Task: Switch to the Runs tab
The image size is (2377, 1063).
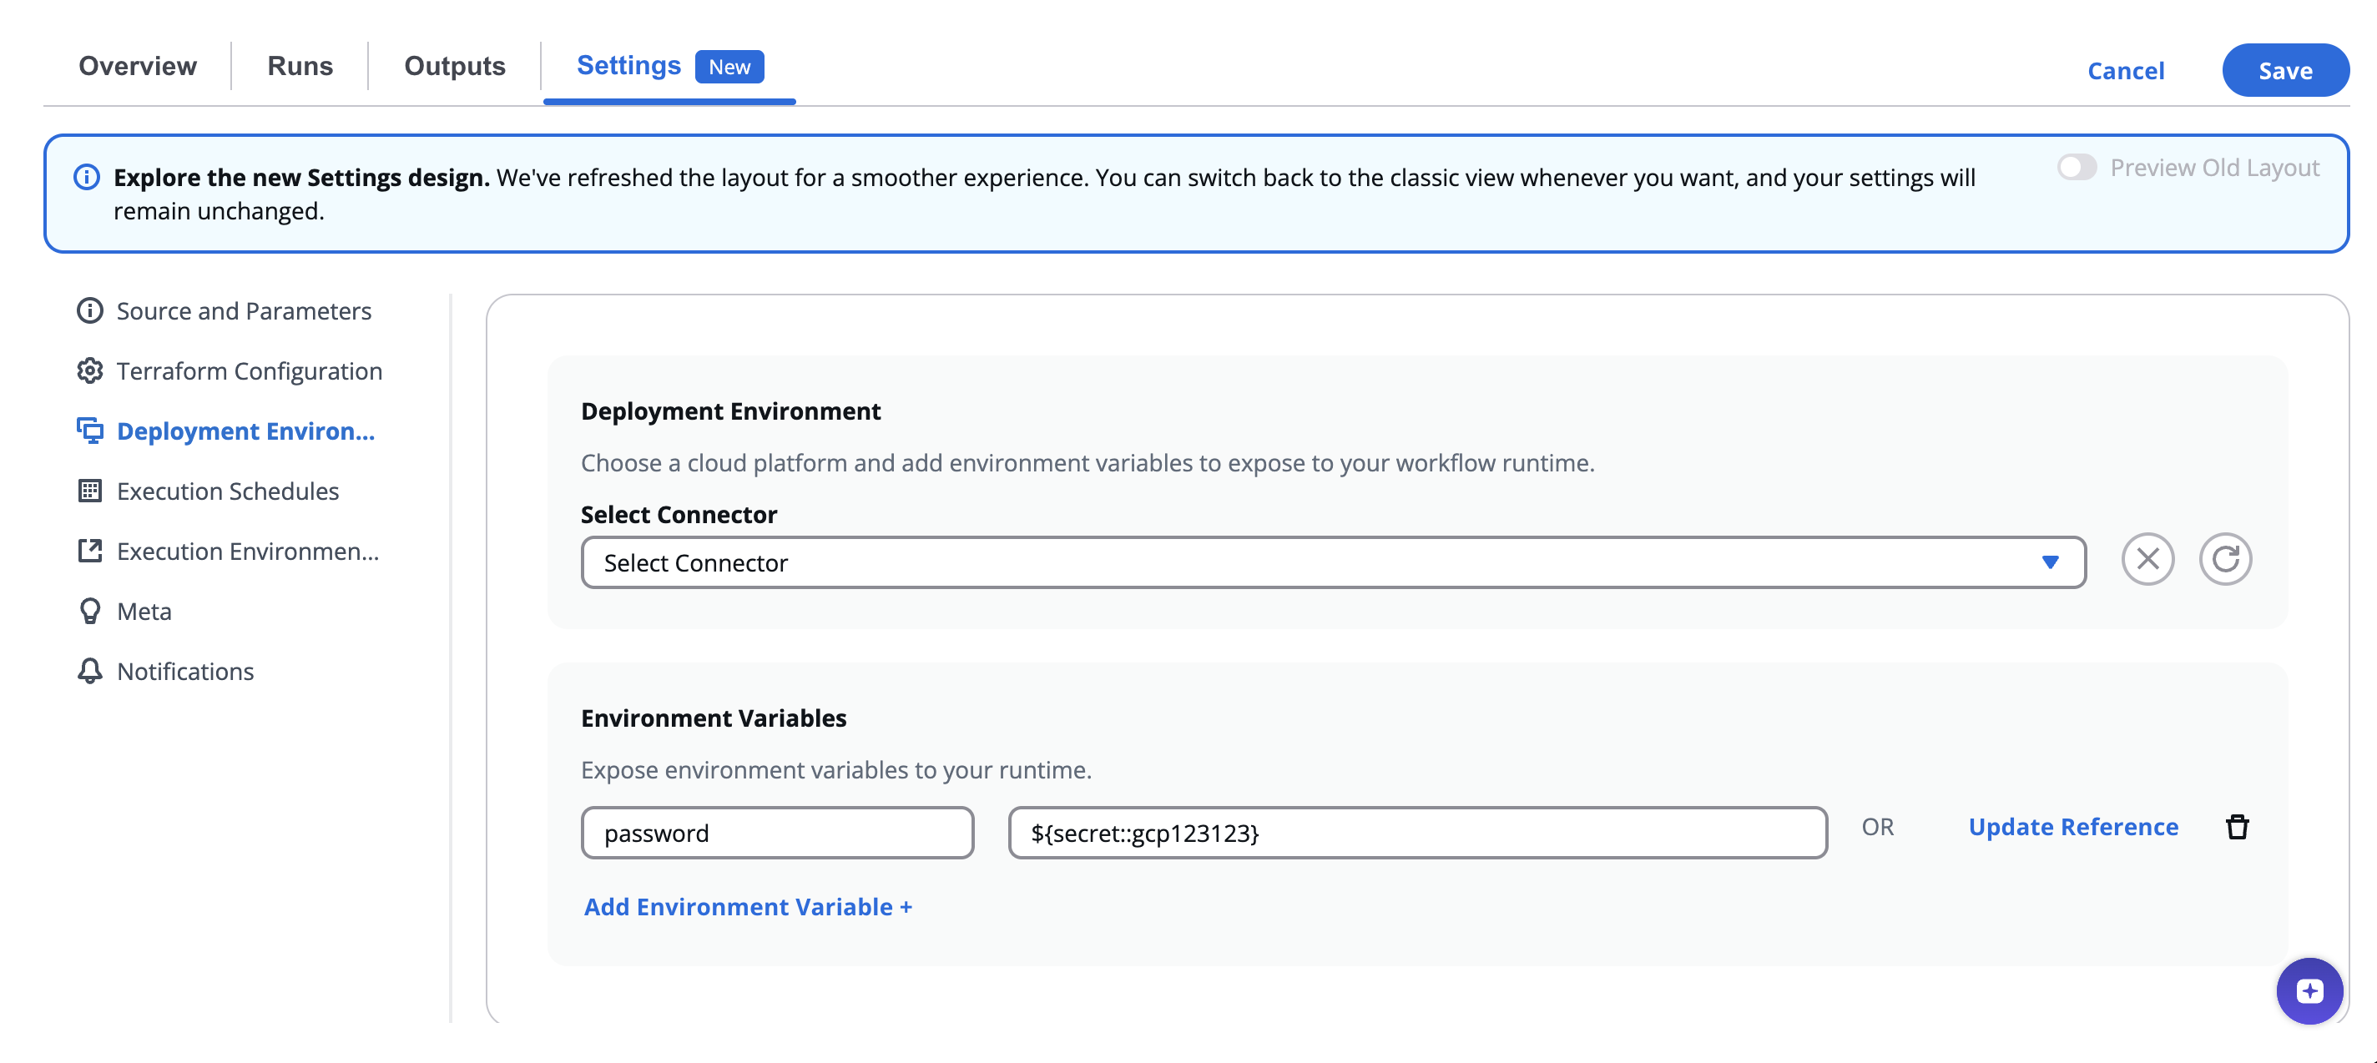Action: click(300, 67)
